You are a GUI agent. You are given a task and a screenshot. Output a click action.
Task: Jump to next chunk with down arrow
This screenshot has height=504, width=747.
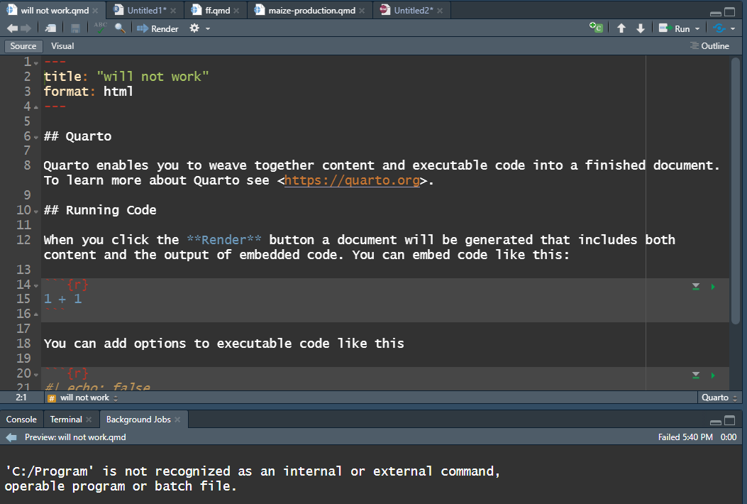(640, 28)
